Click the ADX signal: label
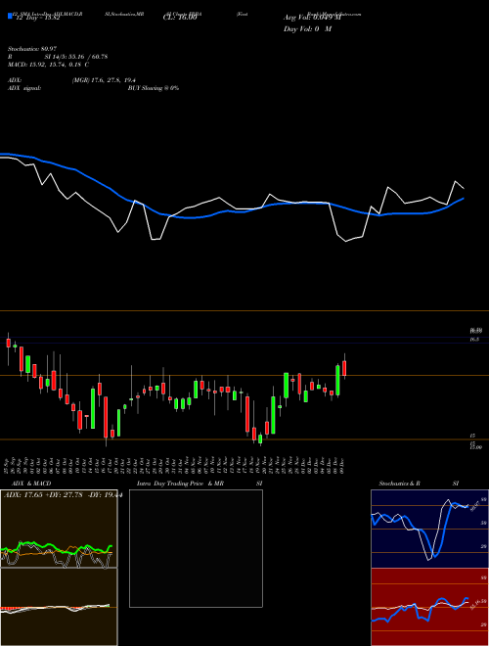 (24, 88)
